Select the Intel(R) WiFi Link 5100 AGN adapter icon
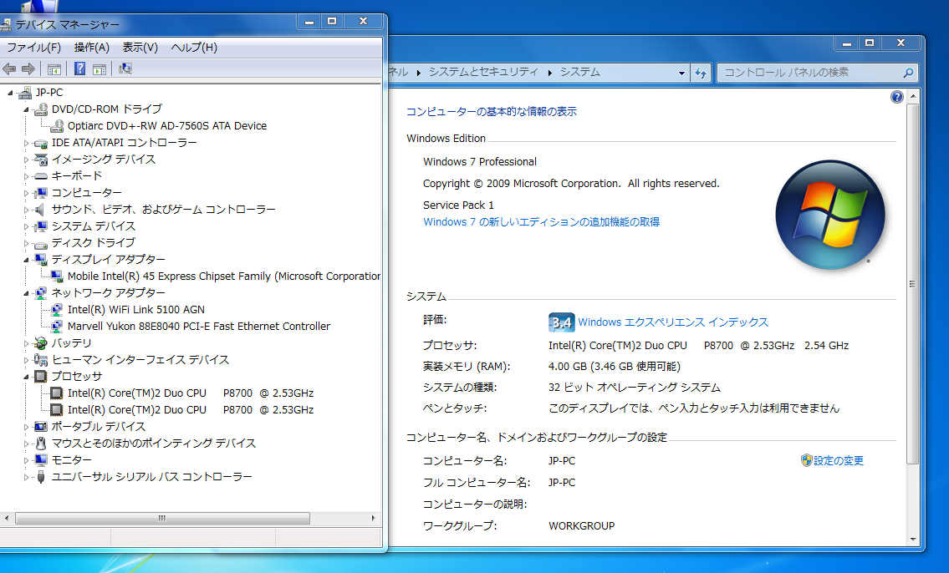The image size is (949, 573). [x=57, y=309]
